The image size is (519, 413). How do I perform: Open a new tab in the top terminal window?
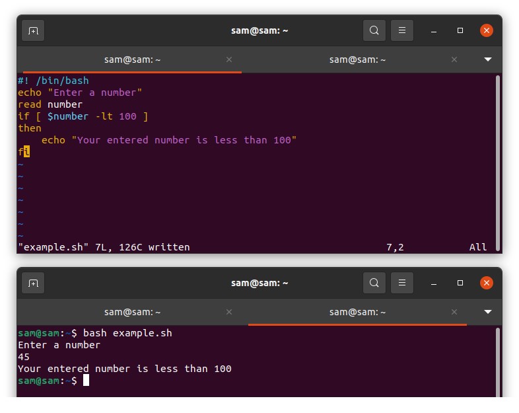coord(33,31)
